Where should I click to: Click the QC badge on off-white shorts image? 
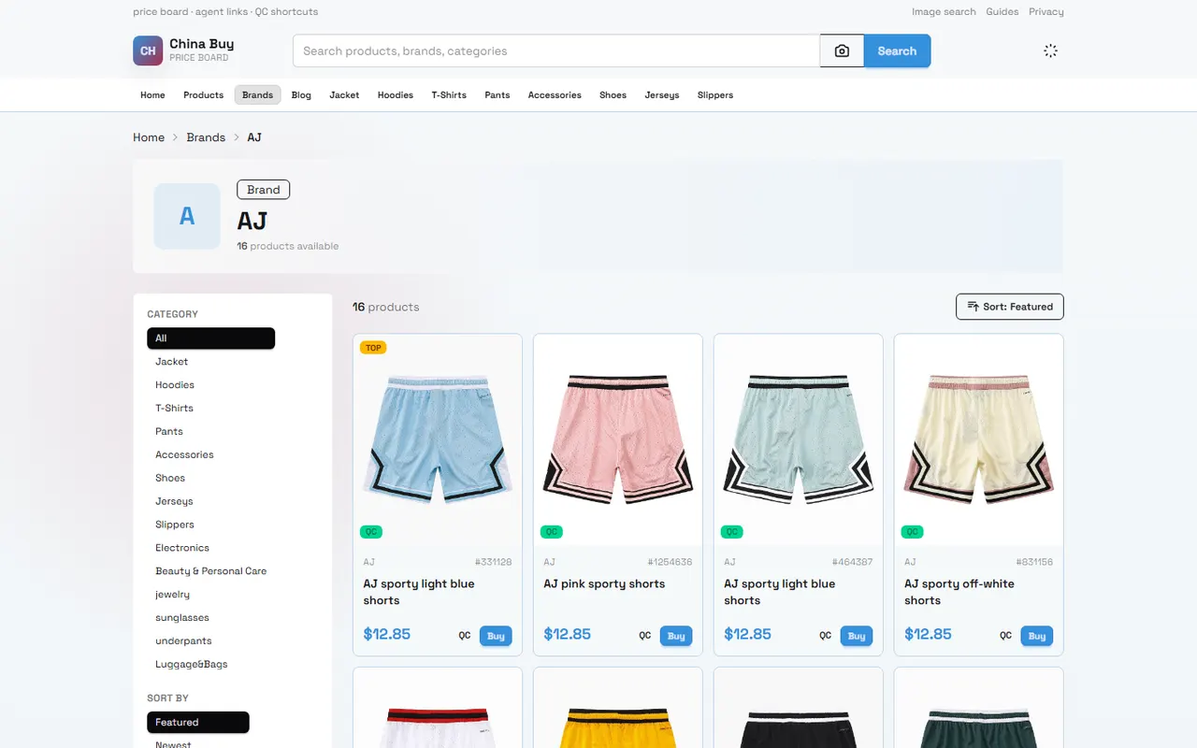912,532
